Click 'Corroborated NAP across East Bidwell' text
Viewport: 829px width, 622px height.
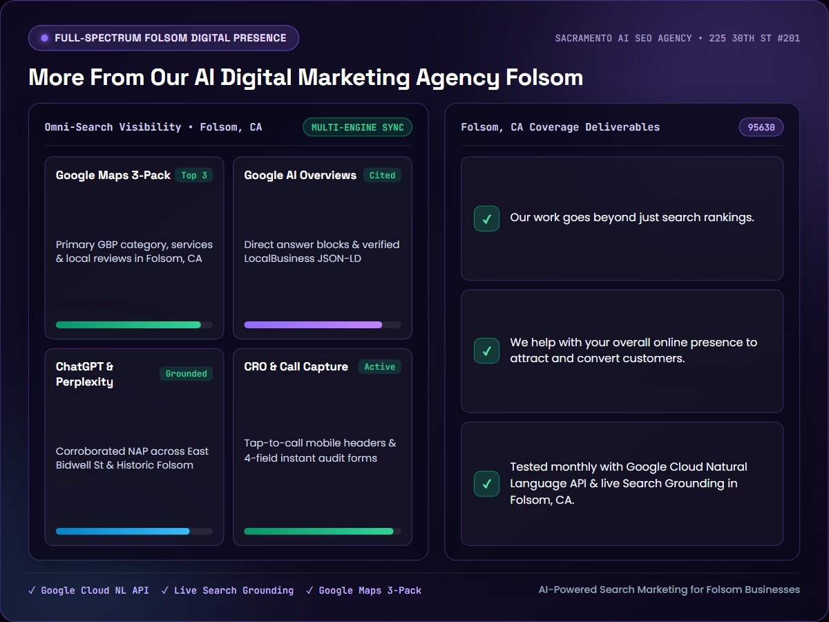pos(132,458)
